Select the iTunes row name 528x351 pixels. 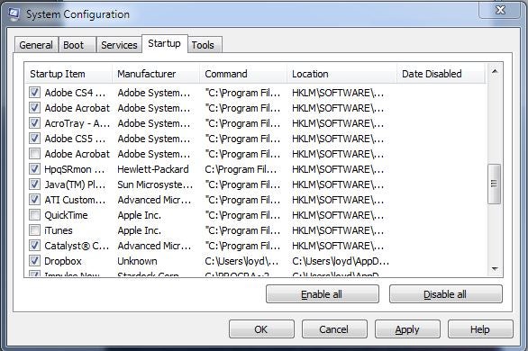(59, 230)
